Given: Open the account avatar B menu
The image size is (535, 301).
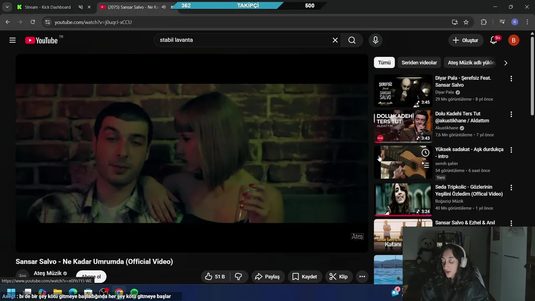Looking at the screenshot, I should pyautogui.click(x=514, y=40).
